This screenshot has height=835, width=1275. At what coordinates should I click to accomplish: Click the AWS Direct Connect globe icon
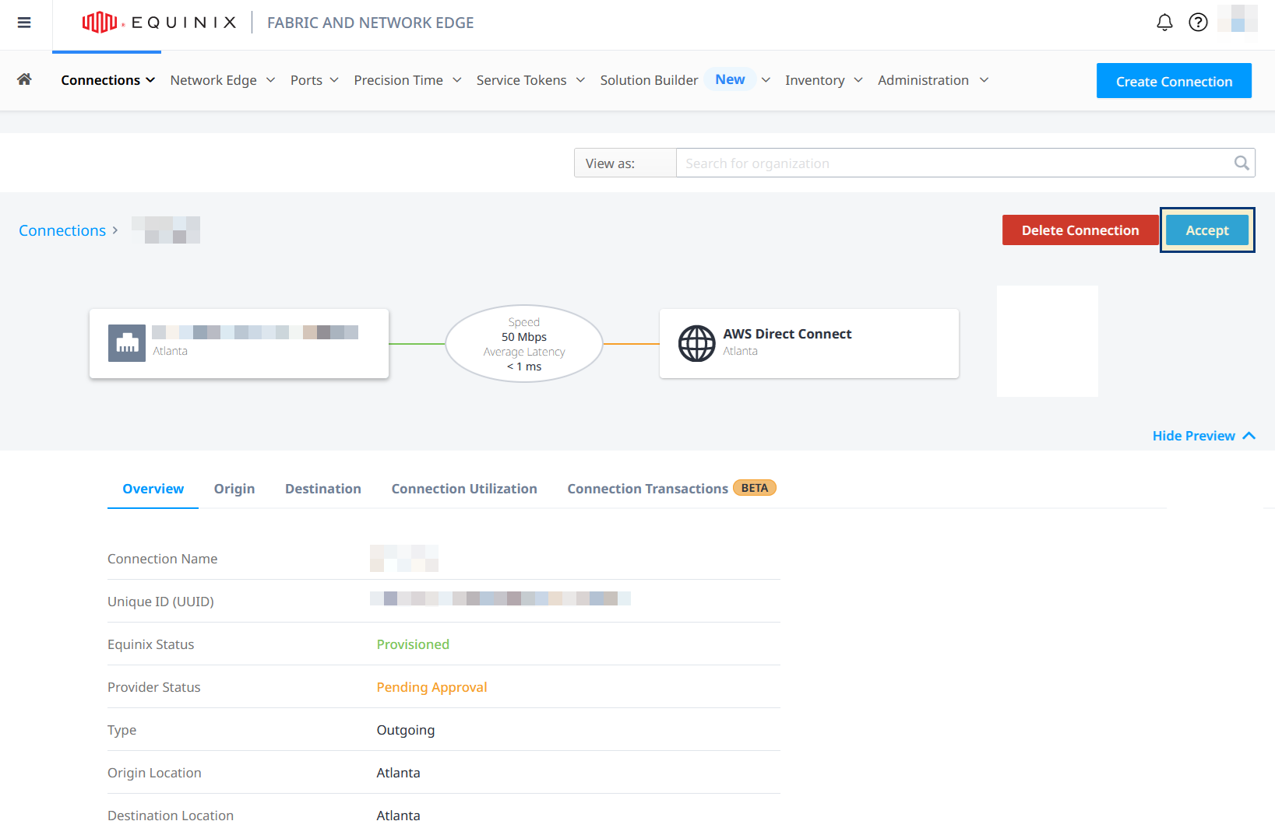click(x=697, y=343)
